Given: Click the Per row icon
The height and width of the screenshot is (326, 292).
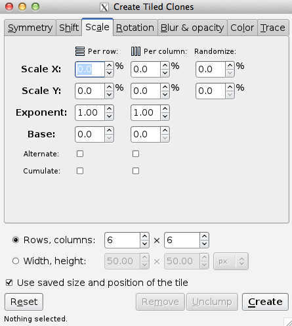Looking at the screenshot, I should (x=80, y=51).
